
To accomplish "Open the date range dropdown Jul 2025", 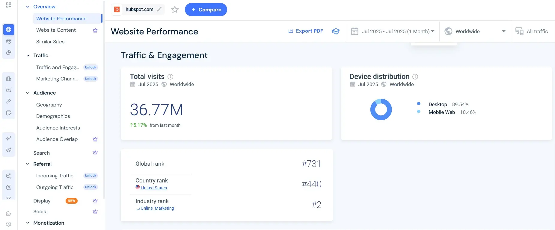I will [393, 31].
